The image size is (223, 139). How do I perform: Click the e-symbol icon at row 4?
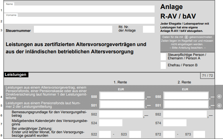(219, 97)
